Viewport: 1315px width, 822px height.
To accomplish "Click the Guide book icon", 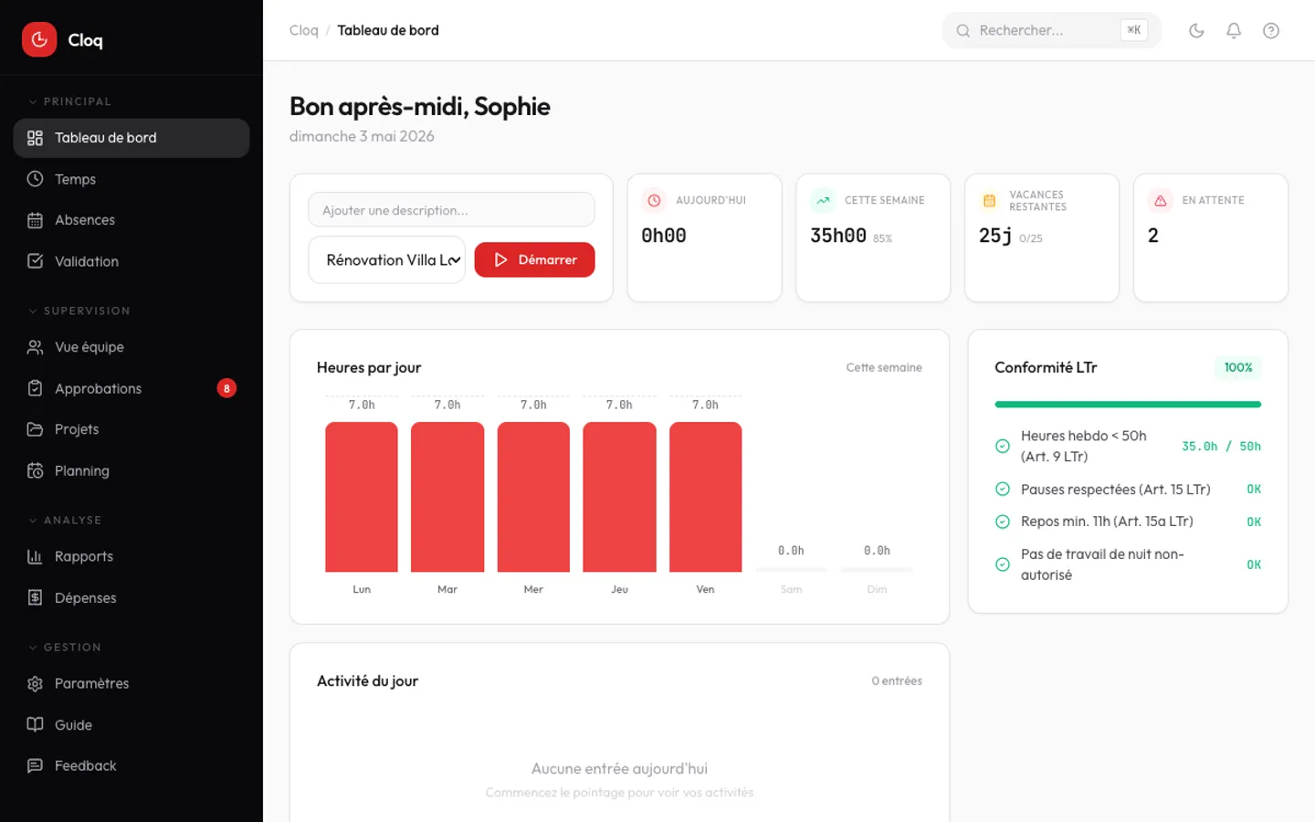I will coord(35,724).
